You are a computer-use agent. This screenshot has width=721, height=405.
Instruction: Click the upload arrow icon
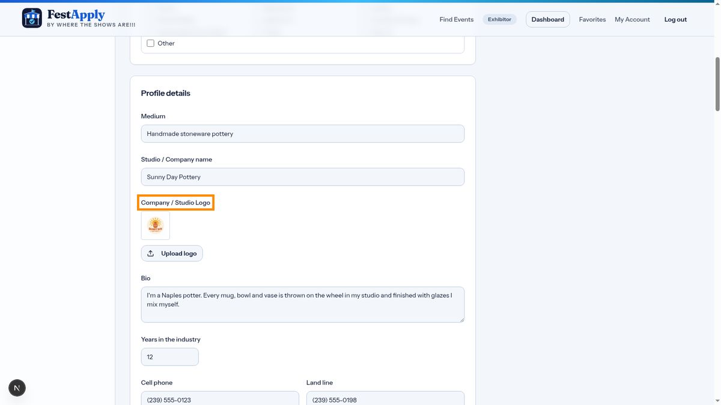[x=151, y=253]
